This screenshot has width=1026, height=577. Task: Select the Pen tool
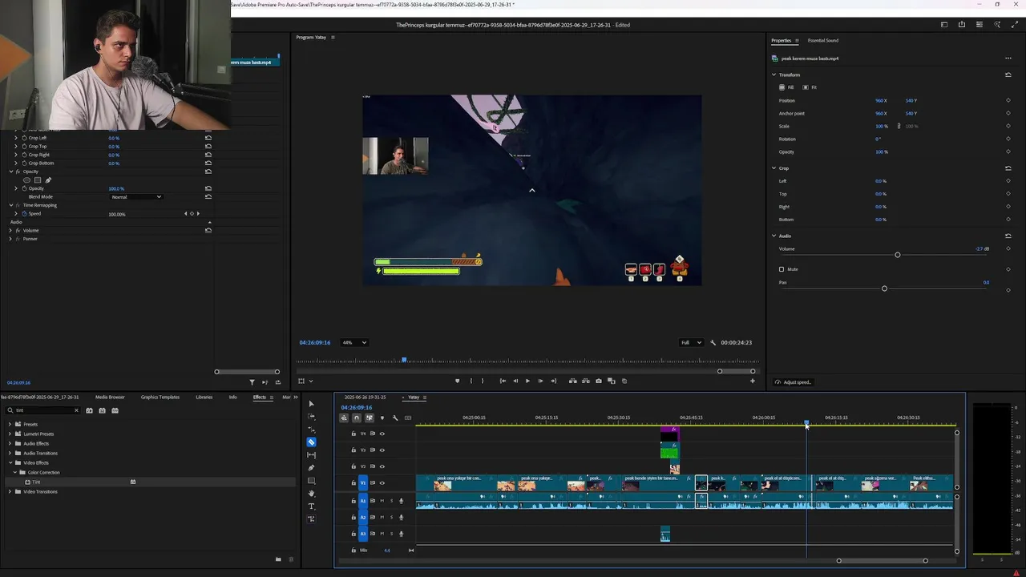click(312, 468)
